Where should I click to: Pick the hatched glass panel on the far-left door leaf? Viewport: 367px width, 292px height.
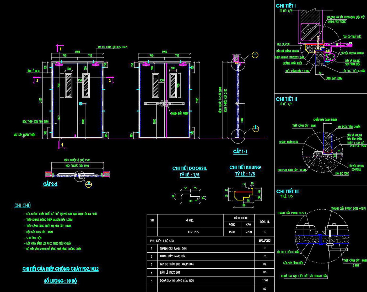tap(69, 86)
